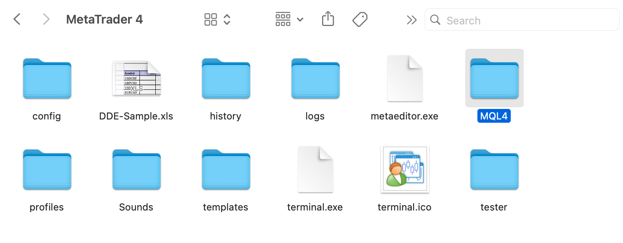Select the config folder icon
Viewport: 623px width, 243px height.
click(47, 78)
